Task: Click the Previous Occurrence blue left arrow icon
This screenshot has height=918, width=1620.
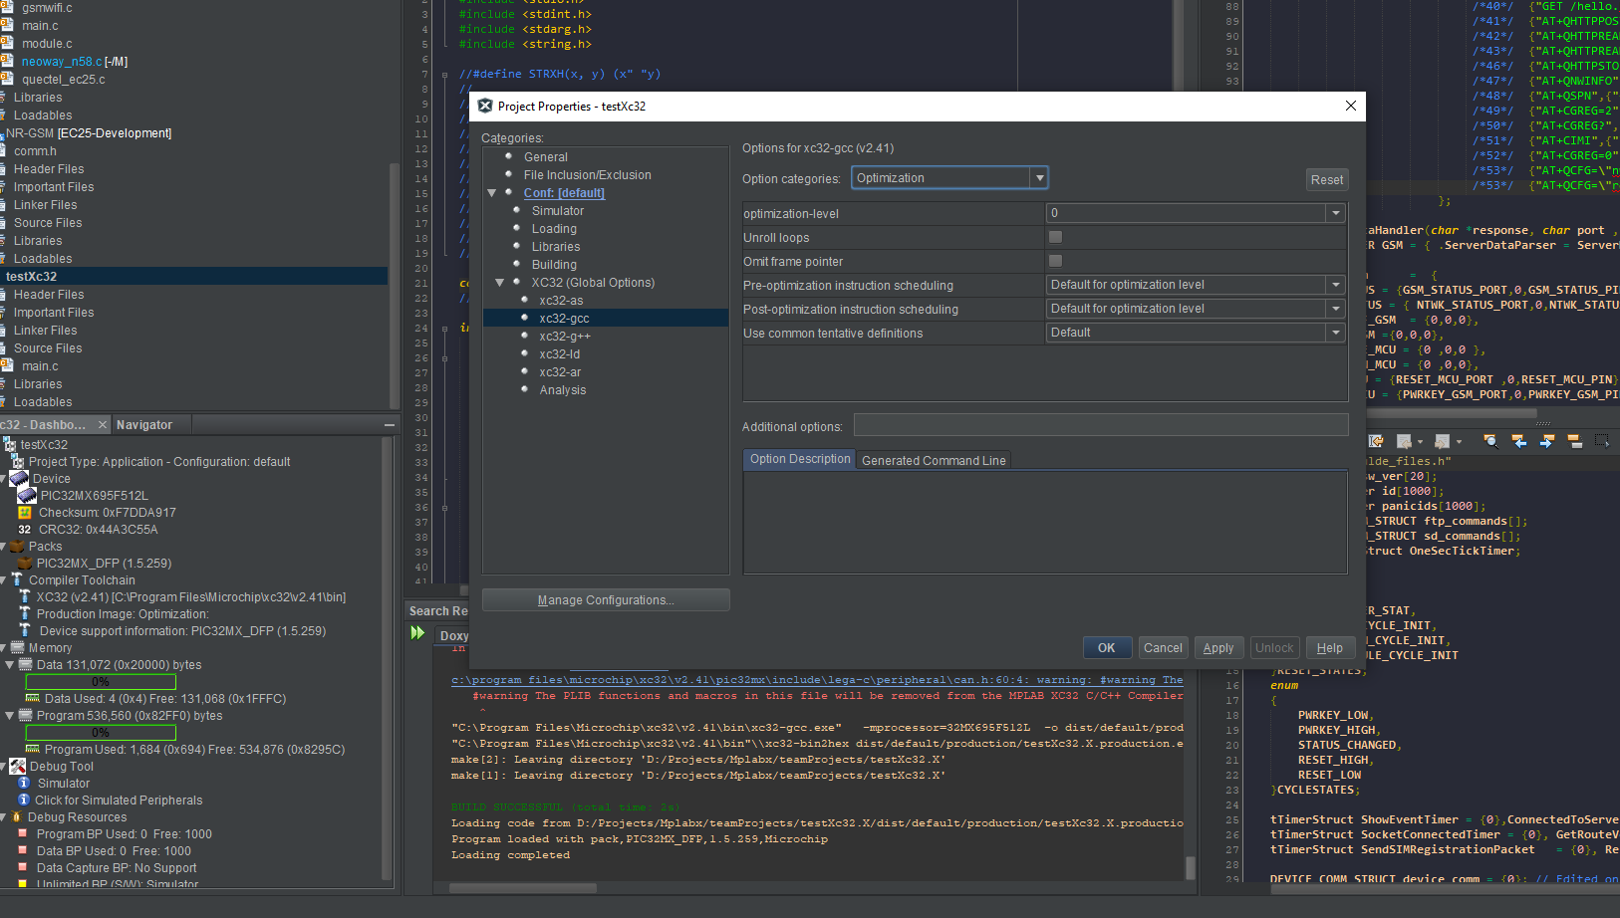Action: (x=1518, y=440)
